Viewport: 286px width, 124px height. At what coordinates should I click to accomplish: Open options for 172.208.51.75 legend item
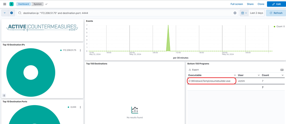click(80, 50)
